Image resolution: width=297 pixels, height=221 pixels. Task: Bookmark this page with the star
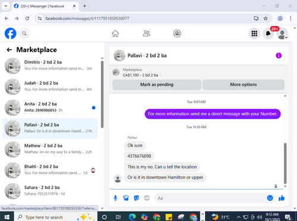[x=266, y=18]
